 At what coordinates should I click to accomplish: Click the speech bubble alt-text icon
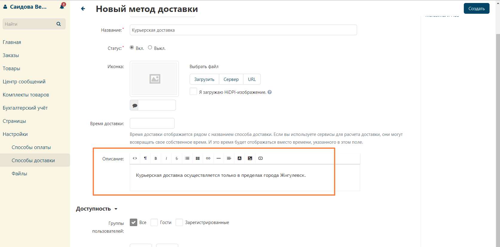pyautogui.click(x=134, y=105)
